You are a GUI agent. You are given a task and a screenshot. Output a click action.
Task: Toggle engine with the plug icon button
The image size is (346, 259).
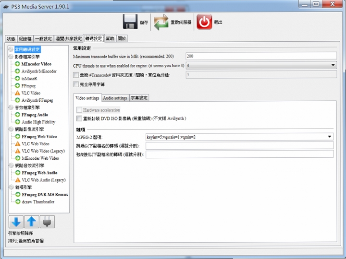[x=47, y=222]
